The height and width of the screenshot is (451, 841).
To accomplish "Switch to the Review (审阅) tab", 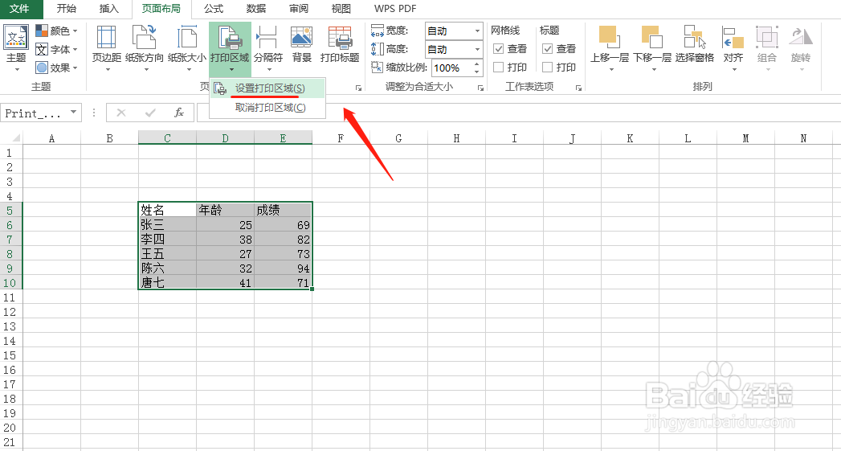I will [x=298, y=9].
